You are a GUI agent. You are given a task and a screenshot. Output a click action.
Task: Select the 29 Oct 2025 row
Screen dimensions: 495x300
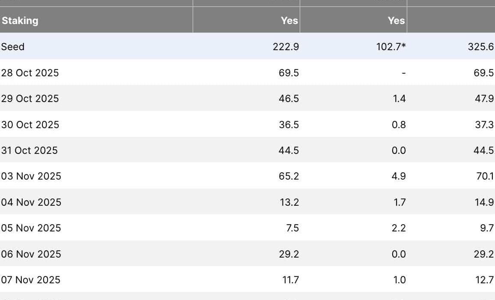(x=30, y=99)
